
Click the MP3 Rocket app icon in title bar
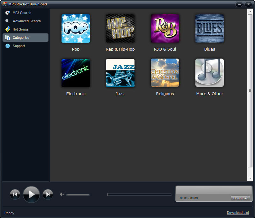tap(4, 4)
